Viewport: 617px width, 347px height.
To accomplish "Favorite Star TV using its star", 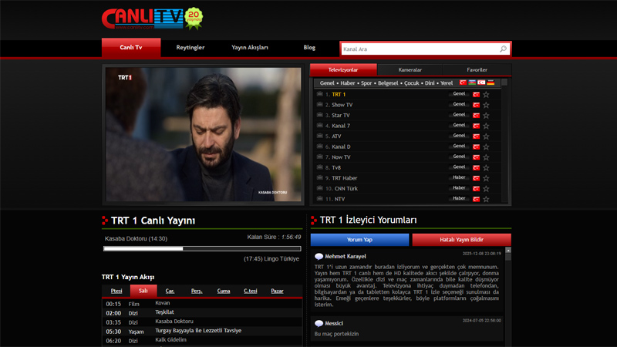I will coord(486,115).
